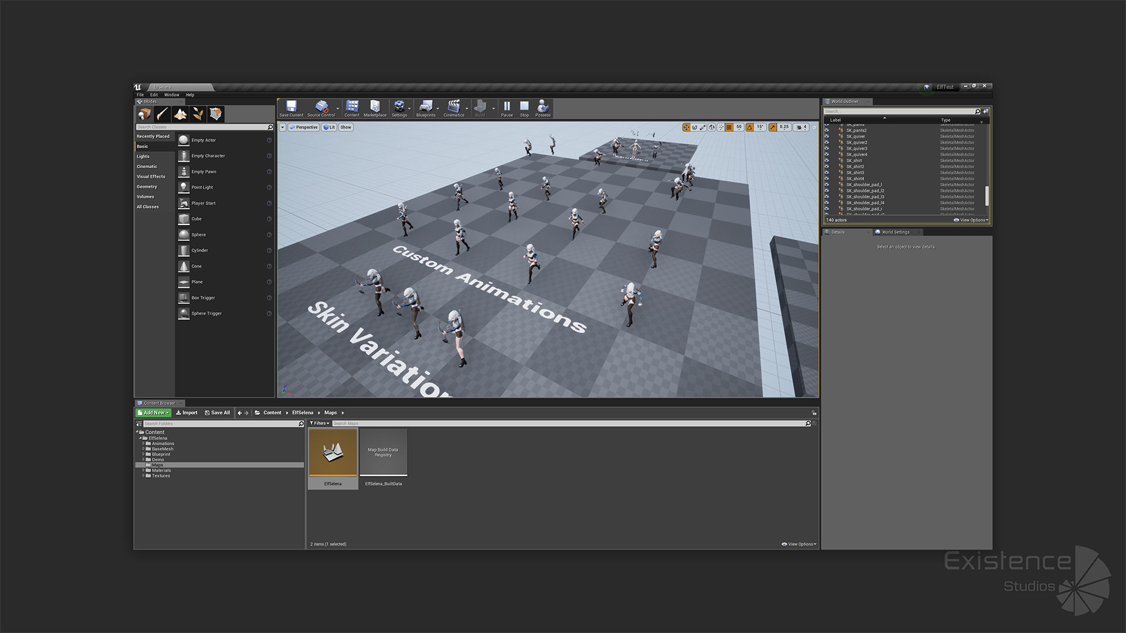Open the Perspective viewport type dropdown
Screen dimensions: 1126x633
coord(304,127)
